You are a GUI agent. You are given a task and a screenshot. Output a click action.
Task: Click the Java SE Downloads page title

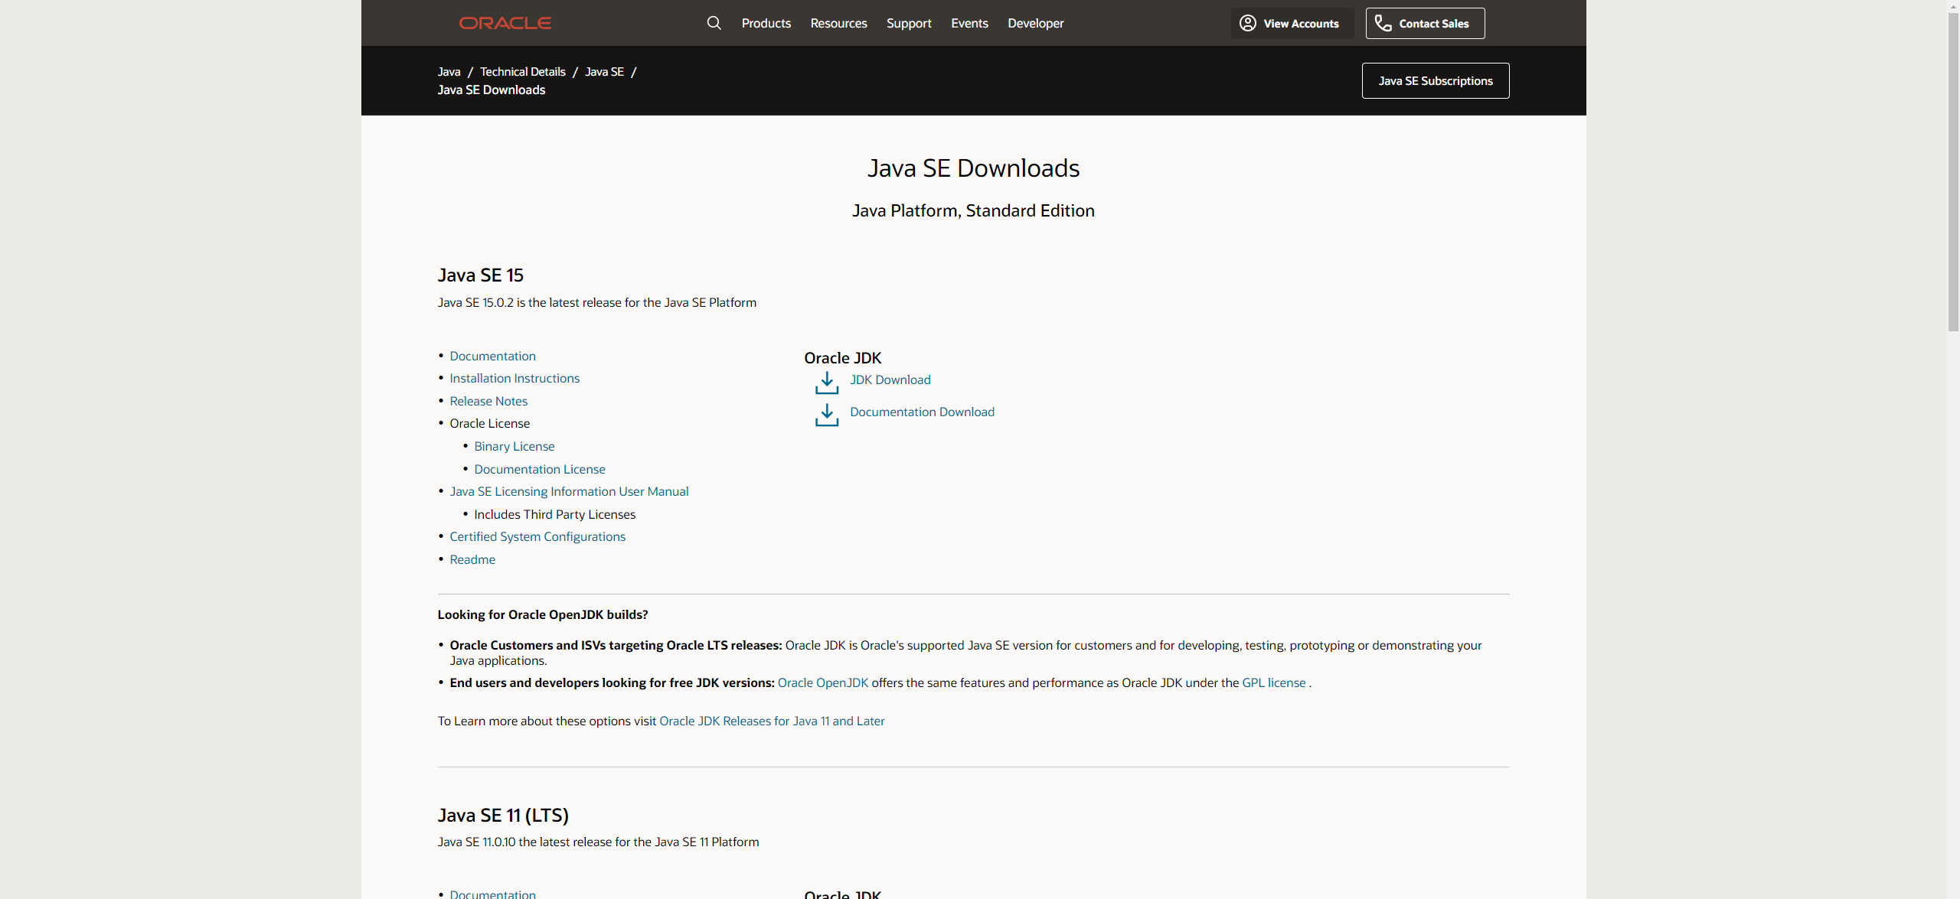click(x=973, y=168)
